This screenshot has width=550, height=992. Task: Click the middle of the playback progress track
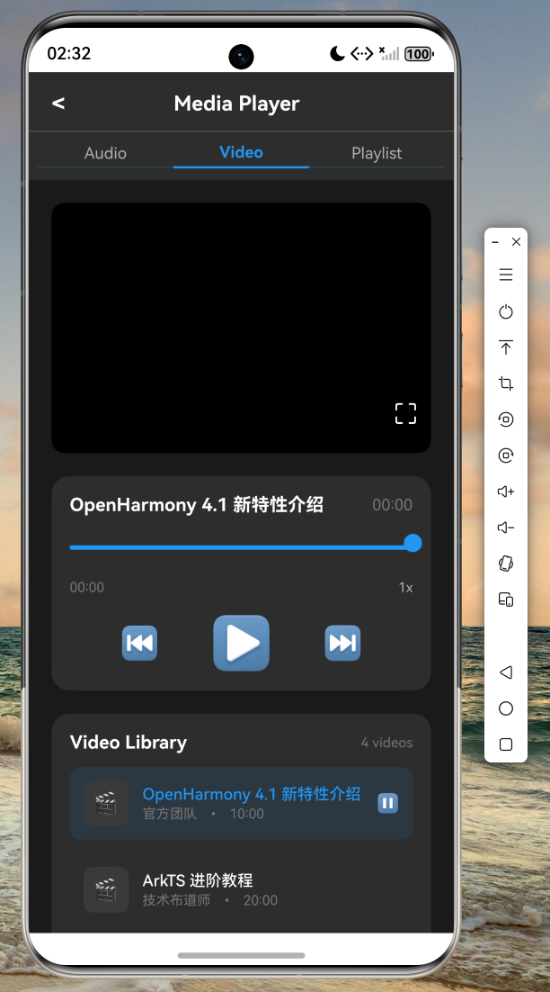point(241,547)
